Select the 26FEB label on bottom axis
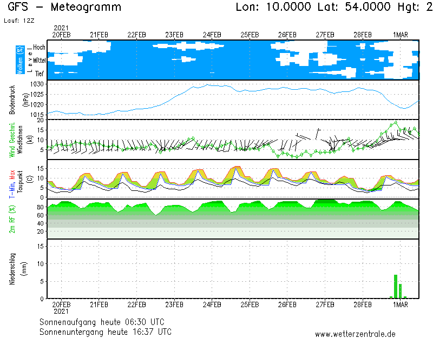433x338 pixels. [x=287, y=304]
